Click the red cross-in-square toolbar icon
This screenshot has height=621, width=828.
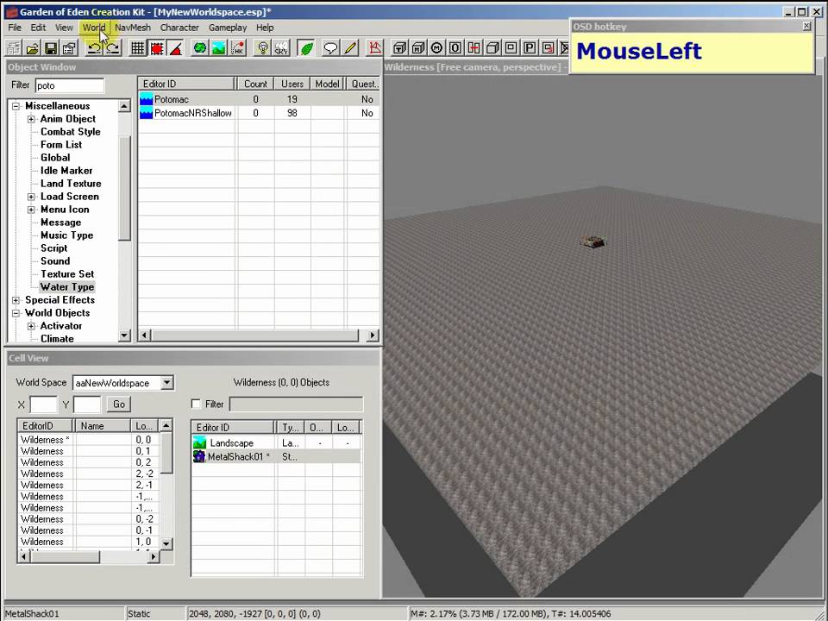[x=474, y=48]
